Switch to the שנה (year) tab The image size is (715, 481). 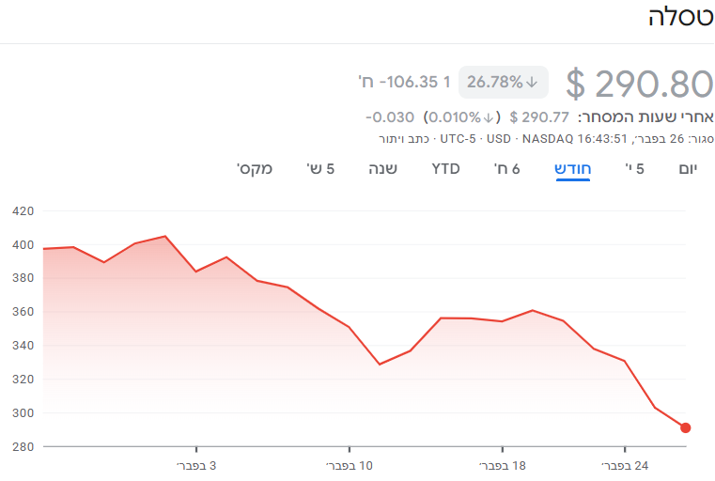[382, 169]
